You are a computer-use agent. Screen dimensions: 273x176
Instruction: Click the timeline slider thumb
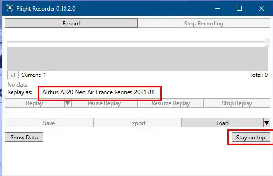(x=267, y=42)
